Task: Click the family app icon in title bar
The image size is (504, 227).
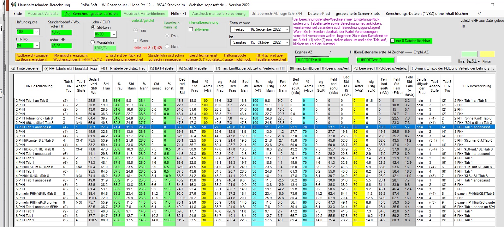Action: pyautogui.click(x=14, y=5)
